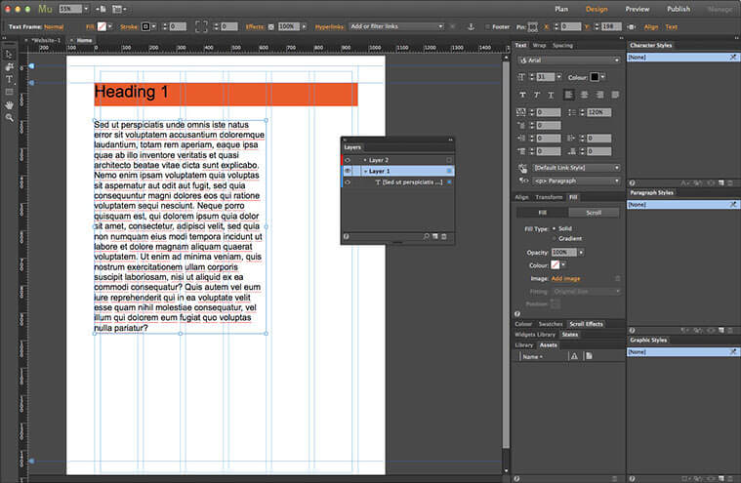The image size is (741, 483).
Task: Select the Hand tool
Action: click(9, 104)
